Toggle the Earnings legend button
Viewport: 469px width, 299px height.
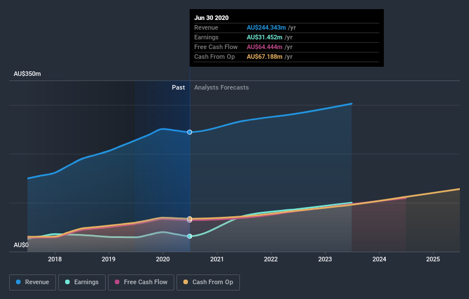(x=82, y=282)
